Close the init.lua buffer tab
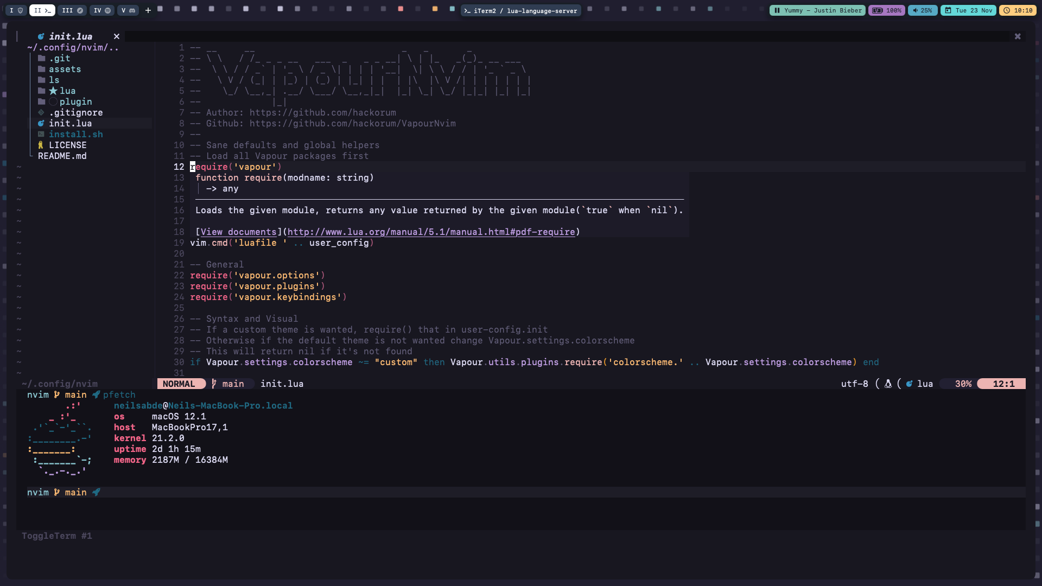This screenshot has width=1042, height=586. click(116, 36)
